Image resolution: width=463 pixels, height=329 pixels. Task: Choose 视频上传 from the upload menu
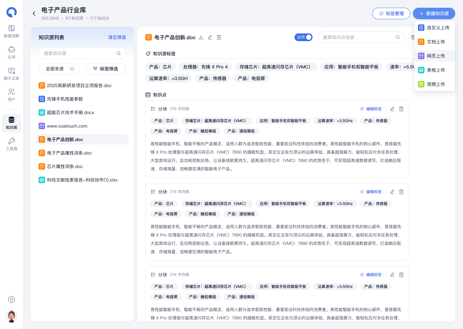(x=435, y=84)
